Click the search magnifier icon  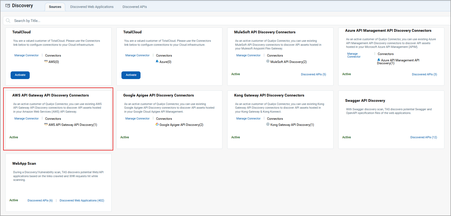click(x=8, y=21)
